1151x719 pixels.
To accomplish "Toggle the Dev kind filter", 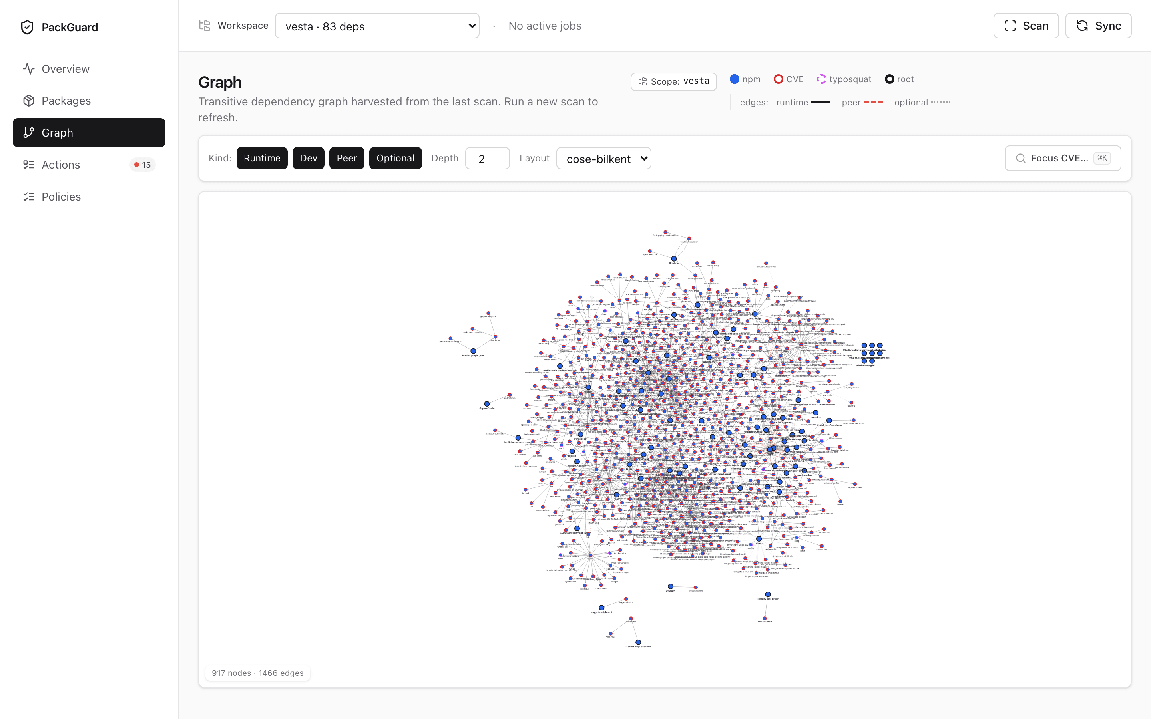I will [x=308, y=158].
